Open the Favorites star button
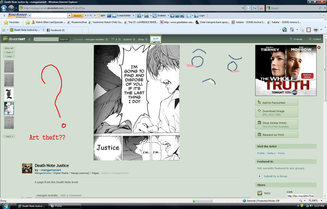Screen dimensions: 327x209 click(12, 22)
